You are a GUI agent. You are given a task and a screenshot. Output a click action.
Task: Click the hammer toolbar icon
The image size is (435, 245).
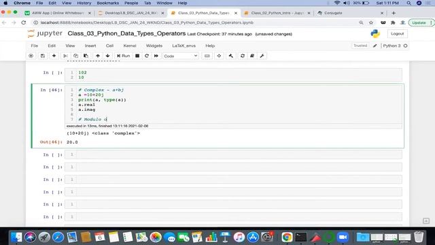click(x=231, y=56)
